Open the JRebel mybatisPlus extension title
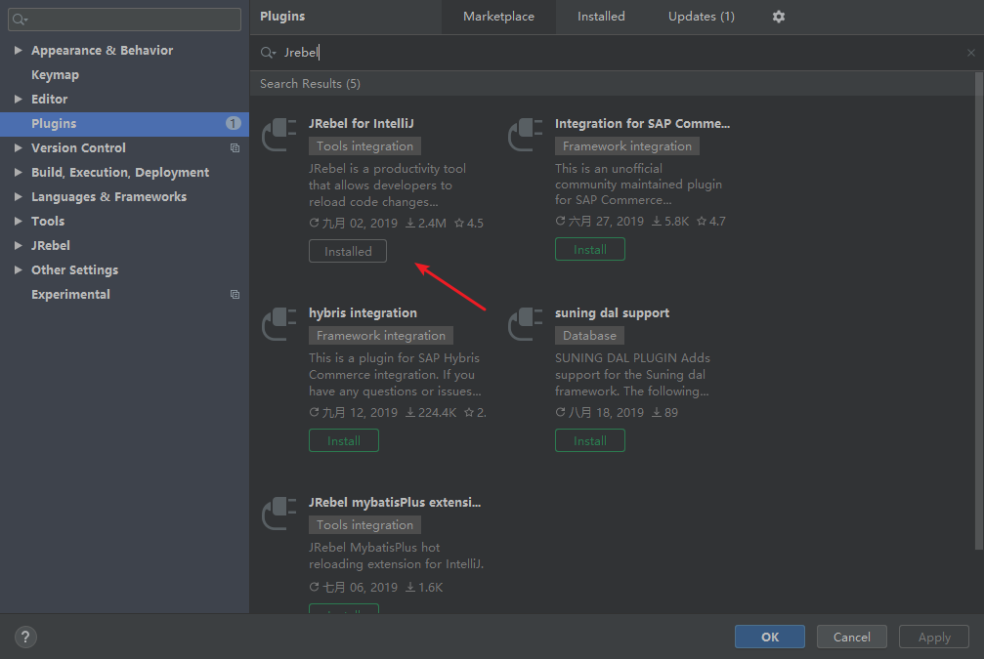Viewport: 984px width, 659px height. click(395, 502)
